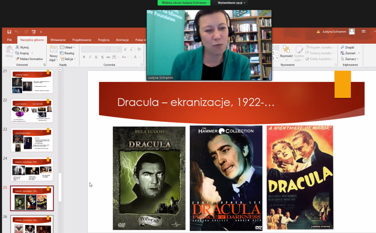Open the Animacje ribbon tab
The width and height of the screenshot is (376, 233).
pyautogui.click(x=122, y=40)
